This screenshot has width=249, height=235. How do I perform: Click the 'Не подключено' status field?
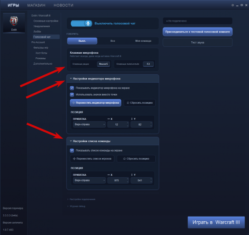click(x=198, y=21)
